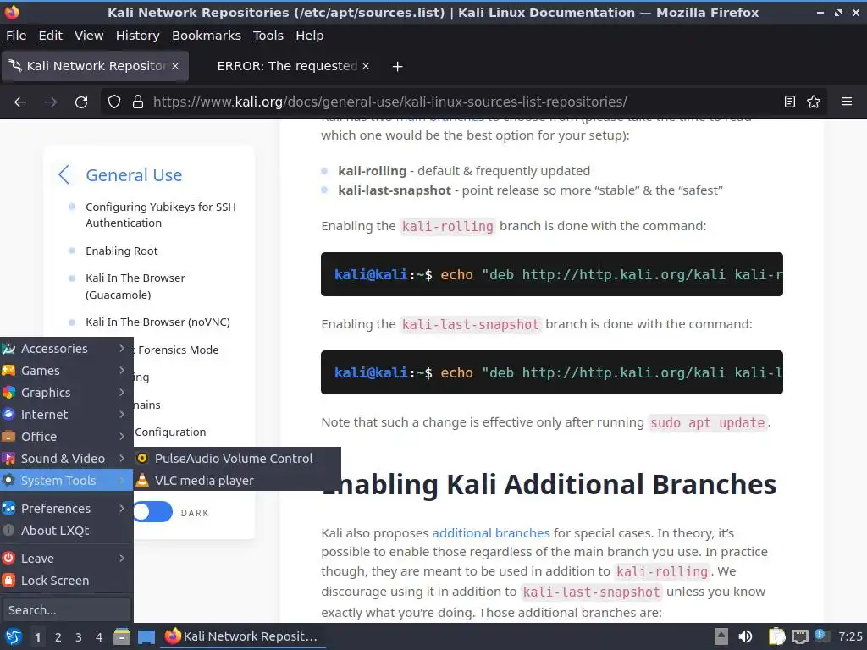Open the Tools menu
867x650 pixels.
268,36
